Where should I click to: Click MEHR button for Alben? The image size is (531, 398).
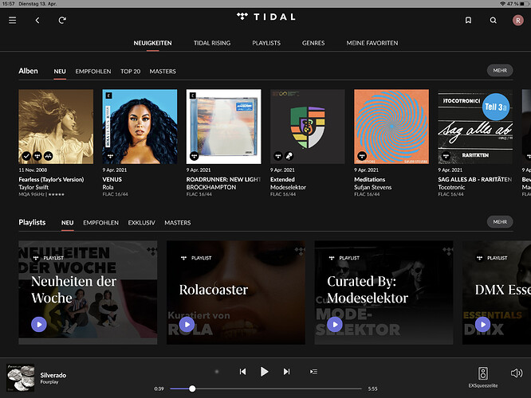pyautogui.click(x=500, y=70)
